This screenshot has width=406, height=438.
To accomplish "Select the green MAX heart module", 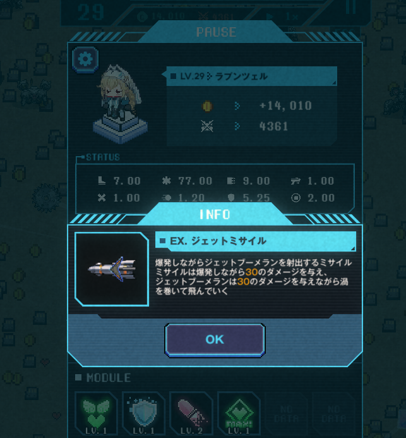I will (239, 414).
